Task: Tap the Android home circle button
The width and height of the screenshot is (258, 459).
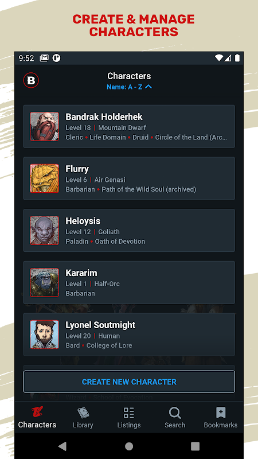Action: point(129,446)
